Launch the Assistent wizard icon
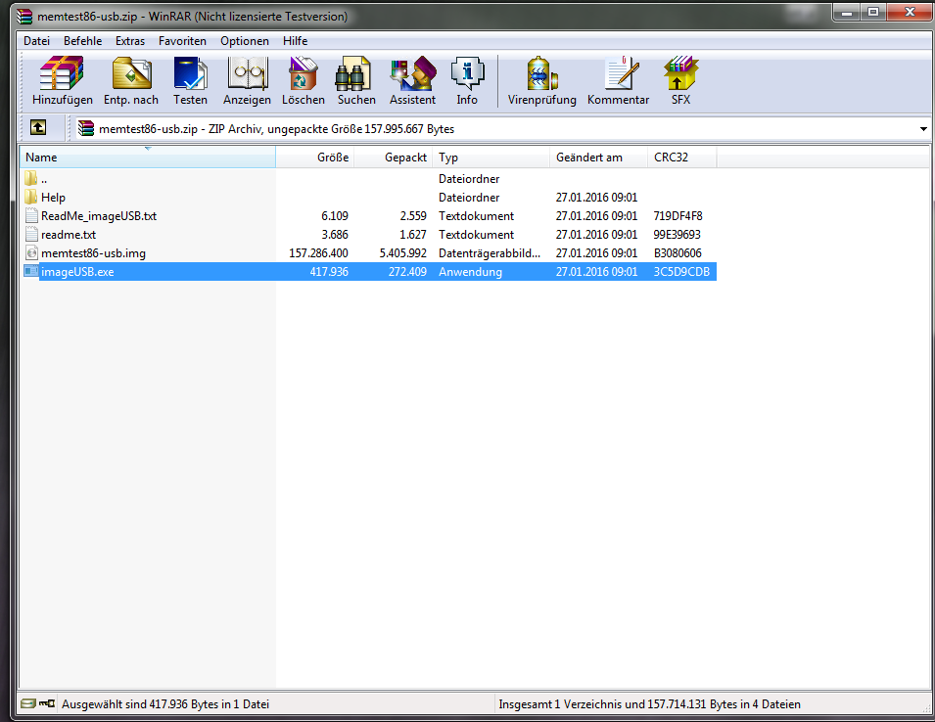The width and height of the screenshot is (935, 722). coord(413,74)
